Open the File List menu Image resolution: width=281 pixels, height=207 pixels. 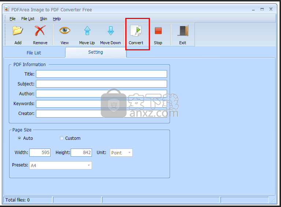[x=28, y=19]
